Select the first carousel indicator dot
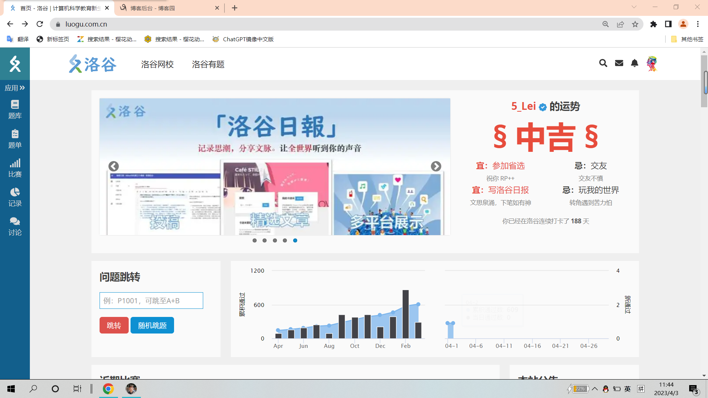 pos(254,240)
